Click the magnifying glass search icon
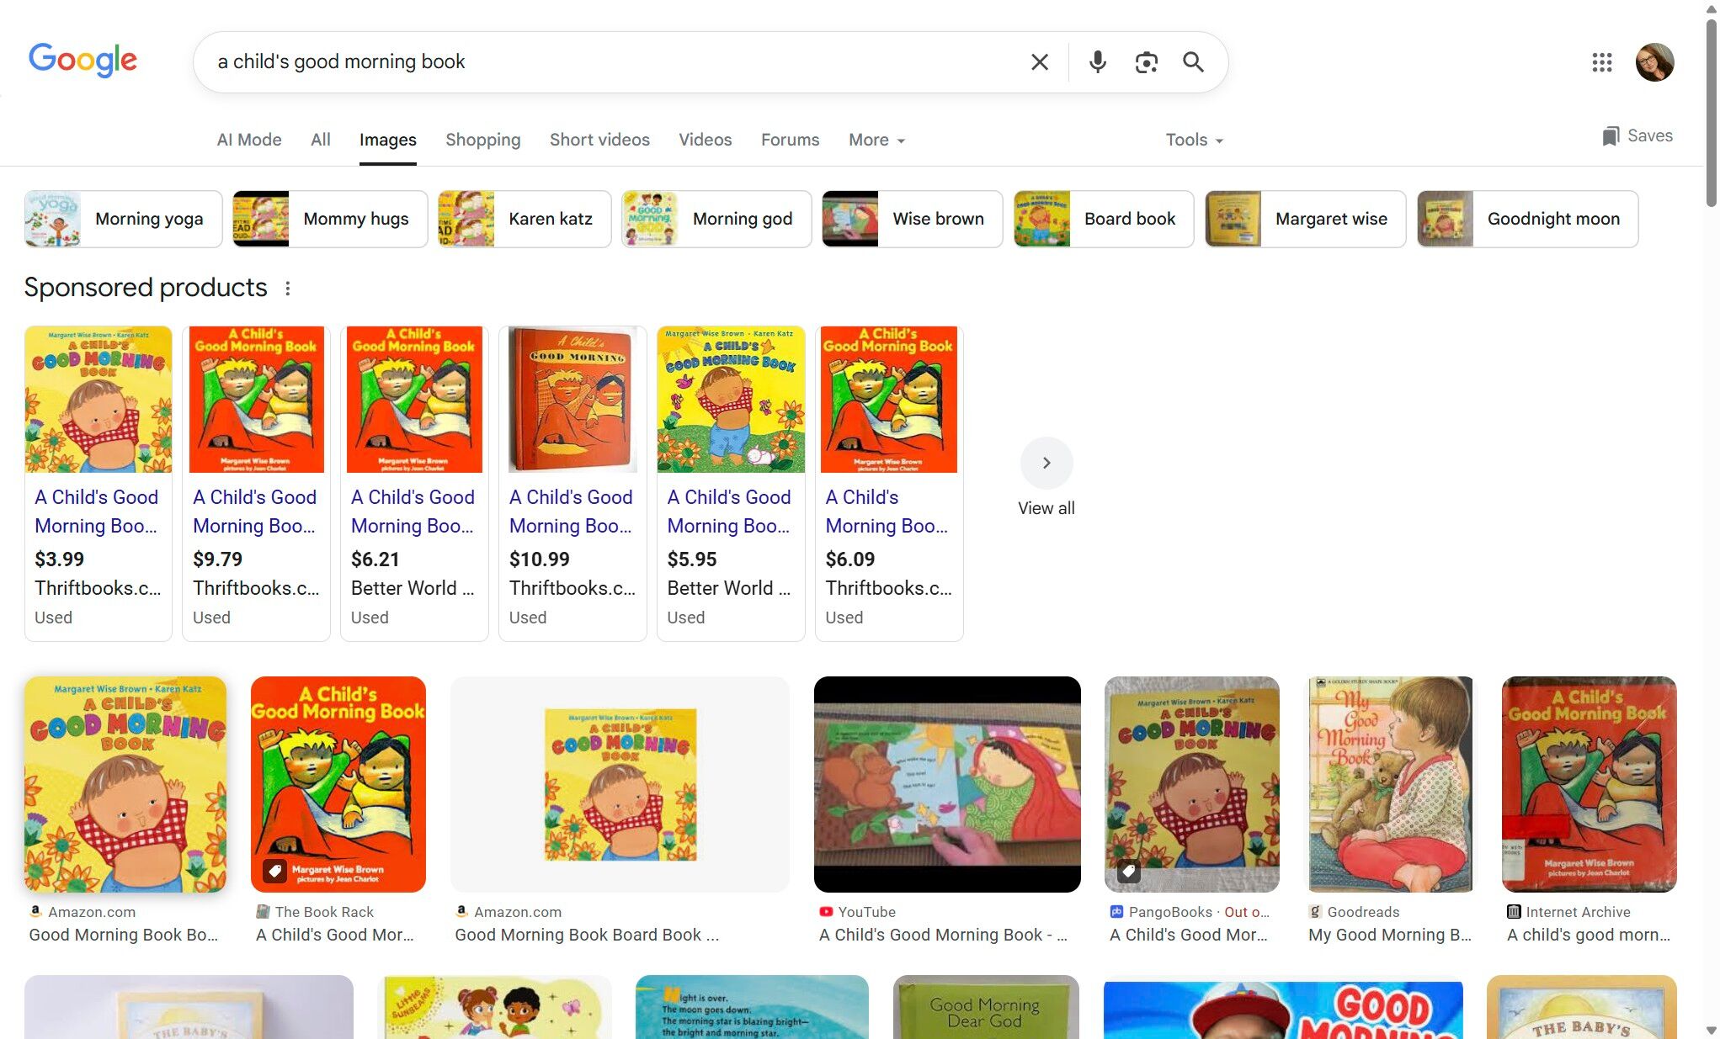 pyautogui.click(x=1193, y=62)
